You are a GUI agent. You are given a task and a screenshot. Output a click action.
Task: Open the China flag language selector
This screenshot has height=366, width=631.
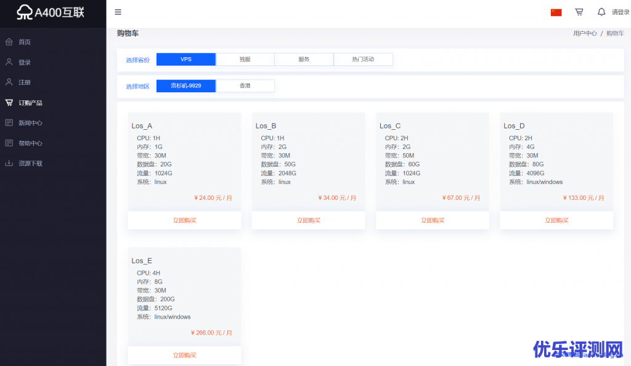[x=556, y=12]
